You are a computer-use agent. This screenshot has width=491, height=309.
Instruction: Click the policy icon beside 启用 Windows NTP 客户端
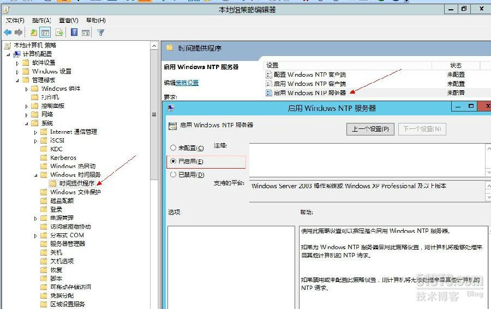click(x=268, y=84)
